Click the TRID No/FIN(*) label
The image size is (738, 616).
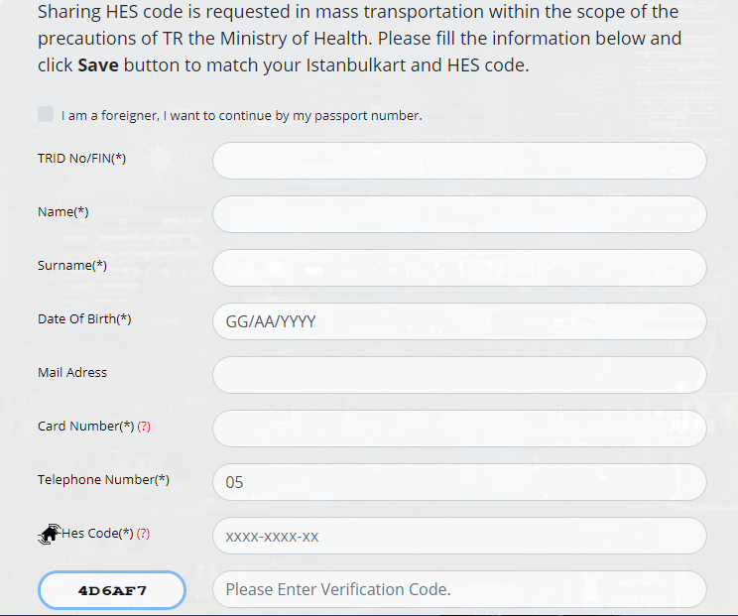81,159
